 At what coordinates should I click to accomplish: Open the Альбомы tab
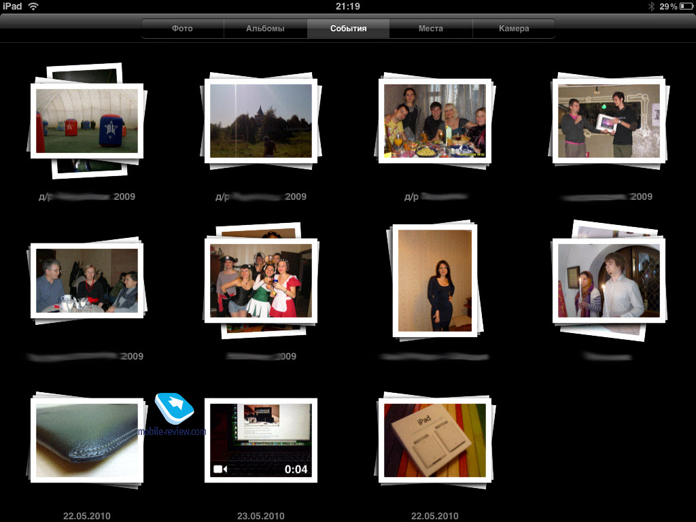click(x=265, y=29)
